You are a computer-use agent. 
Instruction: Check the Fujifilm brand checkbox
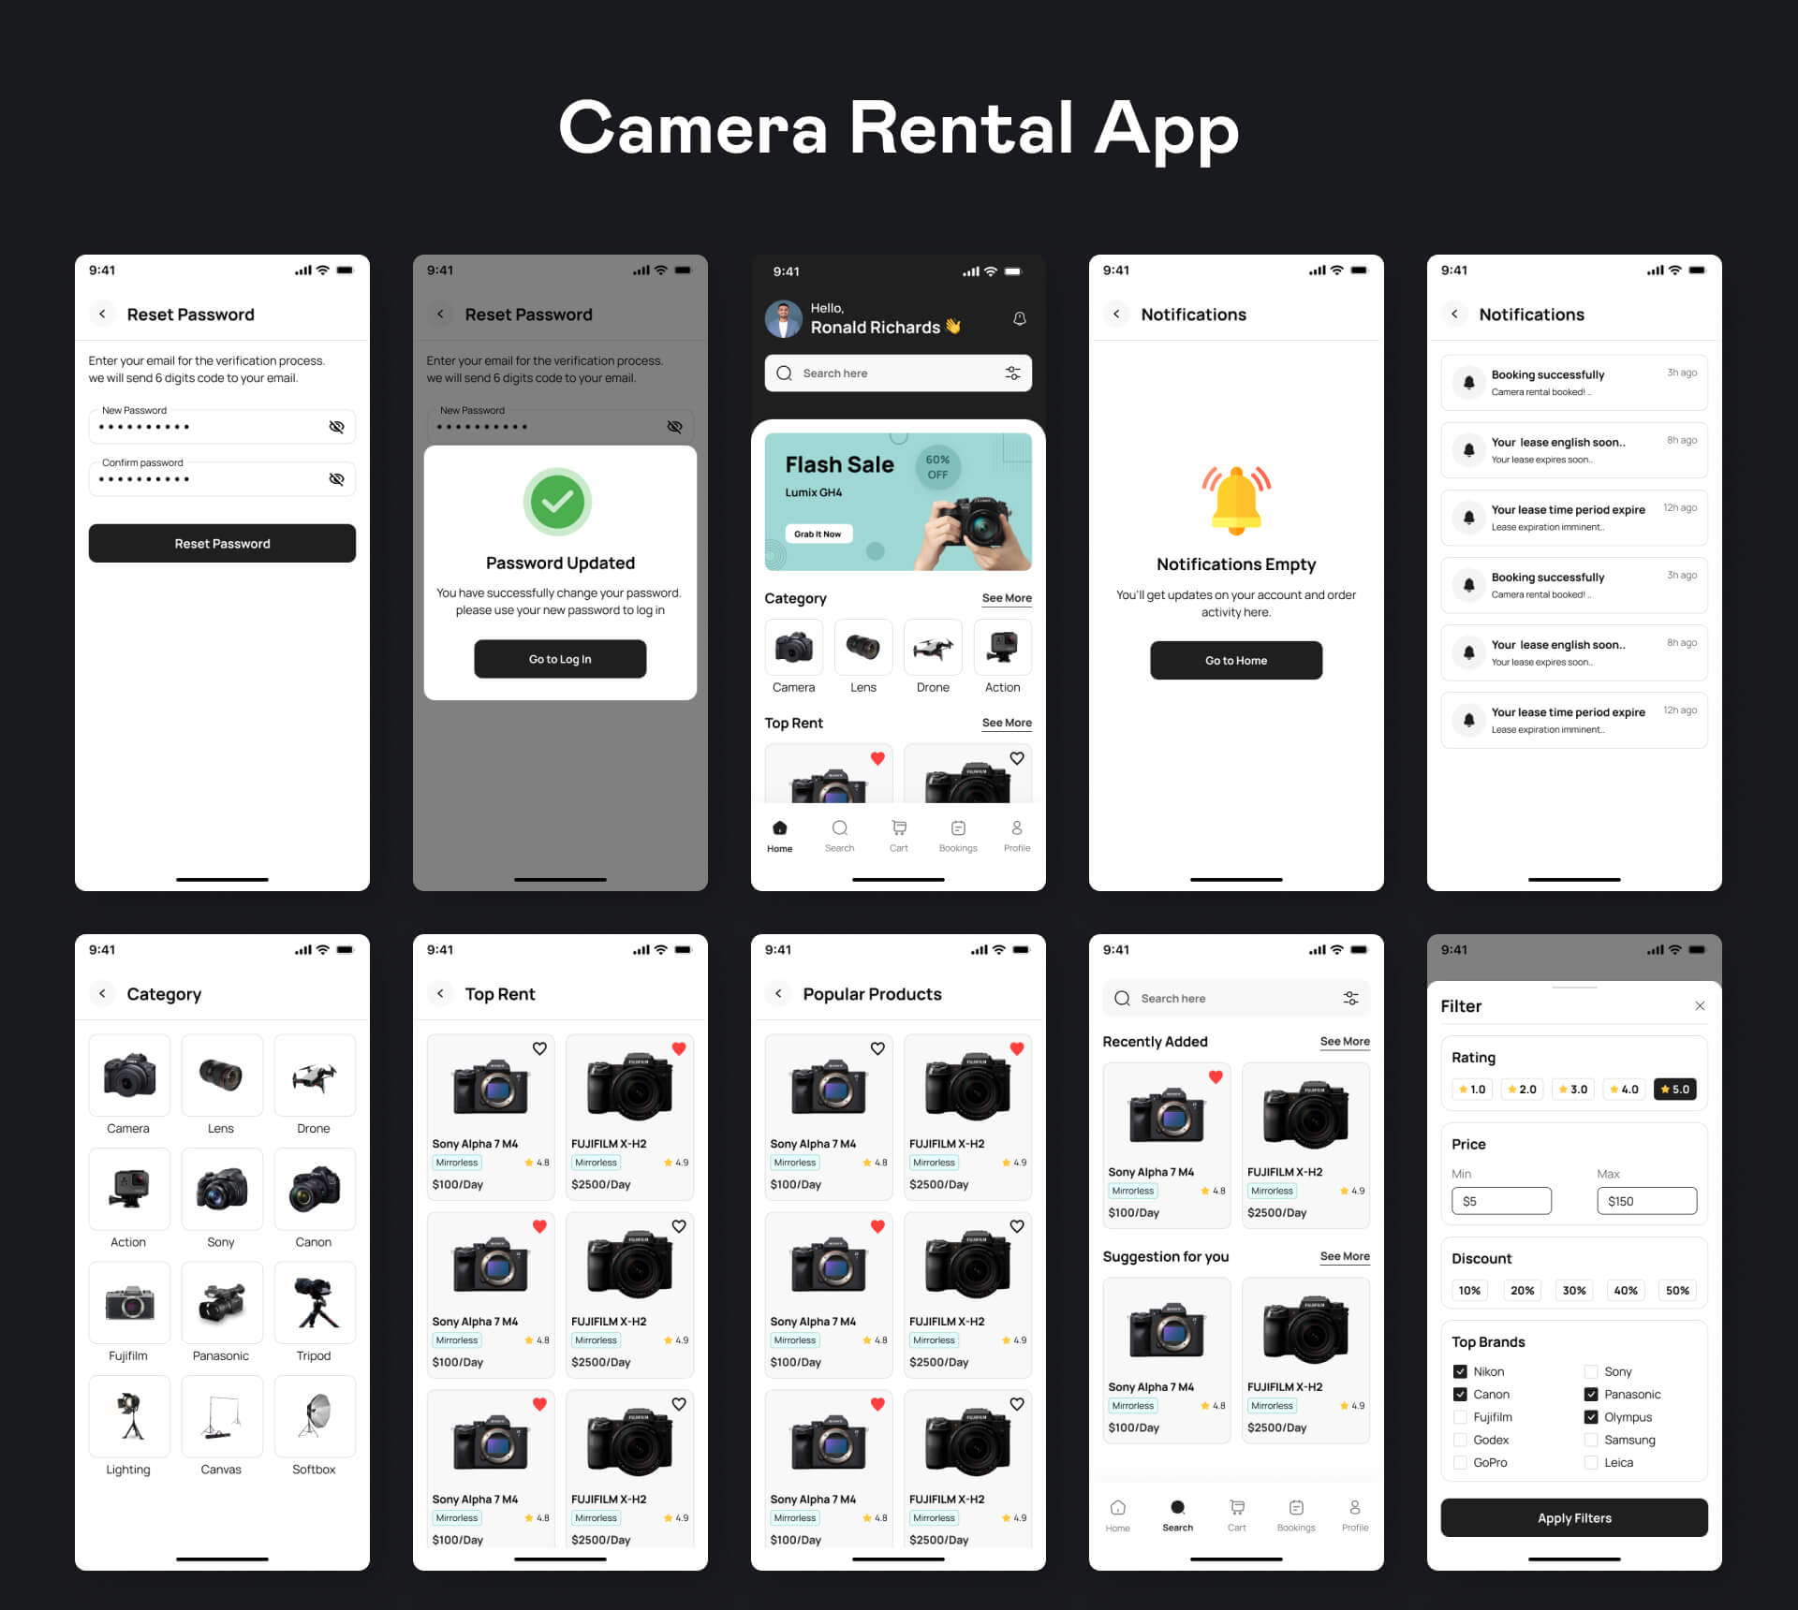(x=1460, y=1417)
